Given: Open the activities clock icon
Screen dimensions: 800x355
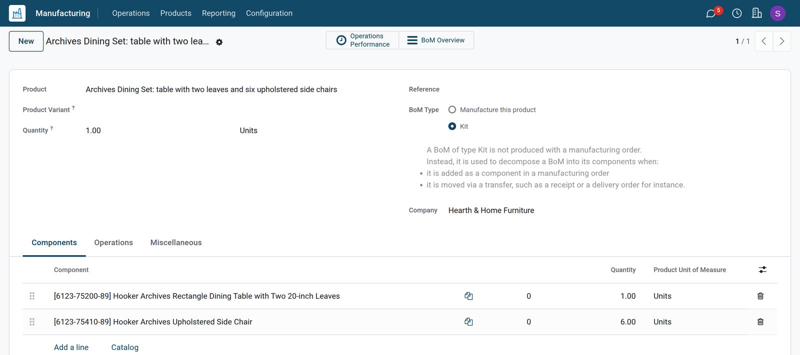Looking at the screenshot, I should [737, 13].
